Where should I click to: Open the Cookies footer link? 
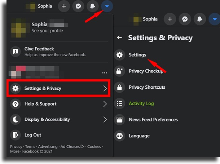94,147
